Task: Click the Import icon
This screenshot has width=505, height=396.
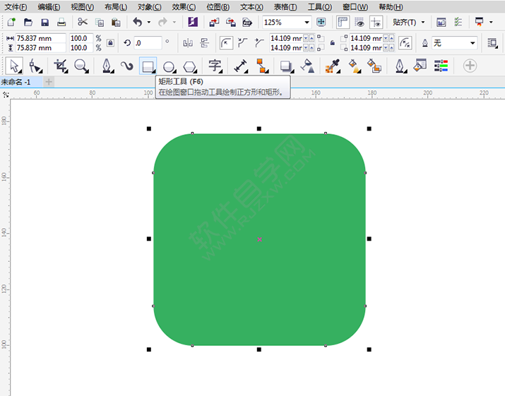Action: (214, 22)
